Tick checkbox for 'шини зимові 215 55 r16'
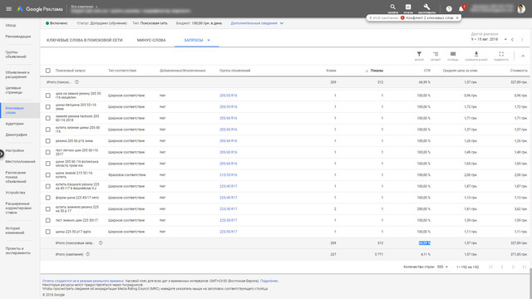 [x=48, y=175]
